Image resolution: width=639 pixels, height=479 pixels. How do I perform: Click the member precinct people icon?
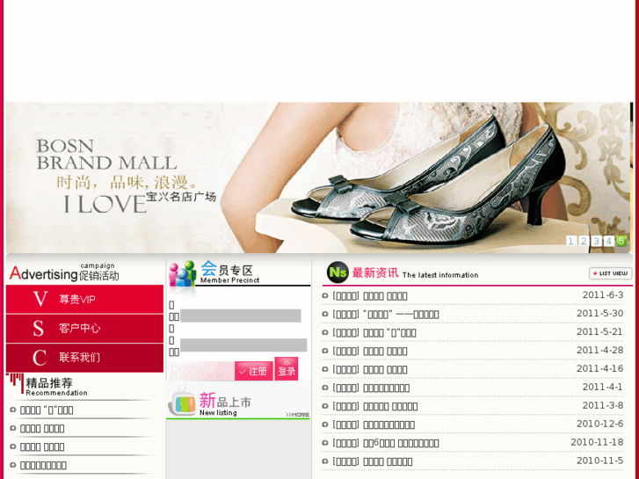(x=183, y=274)
